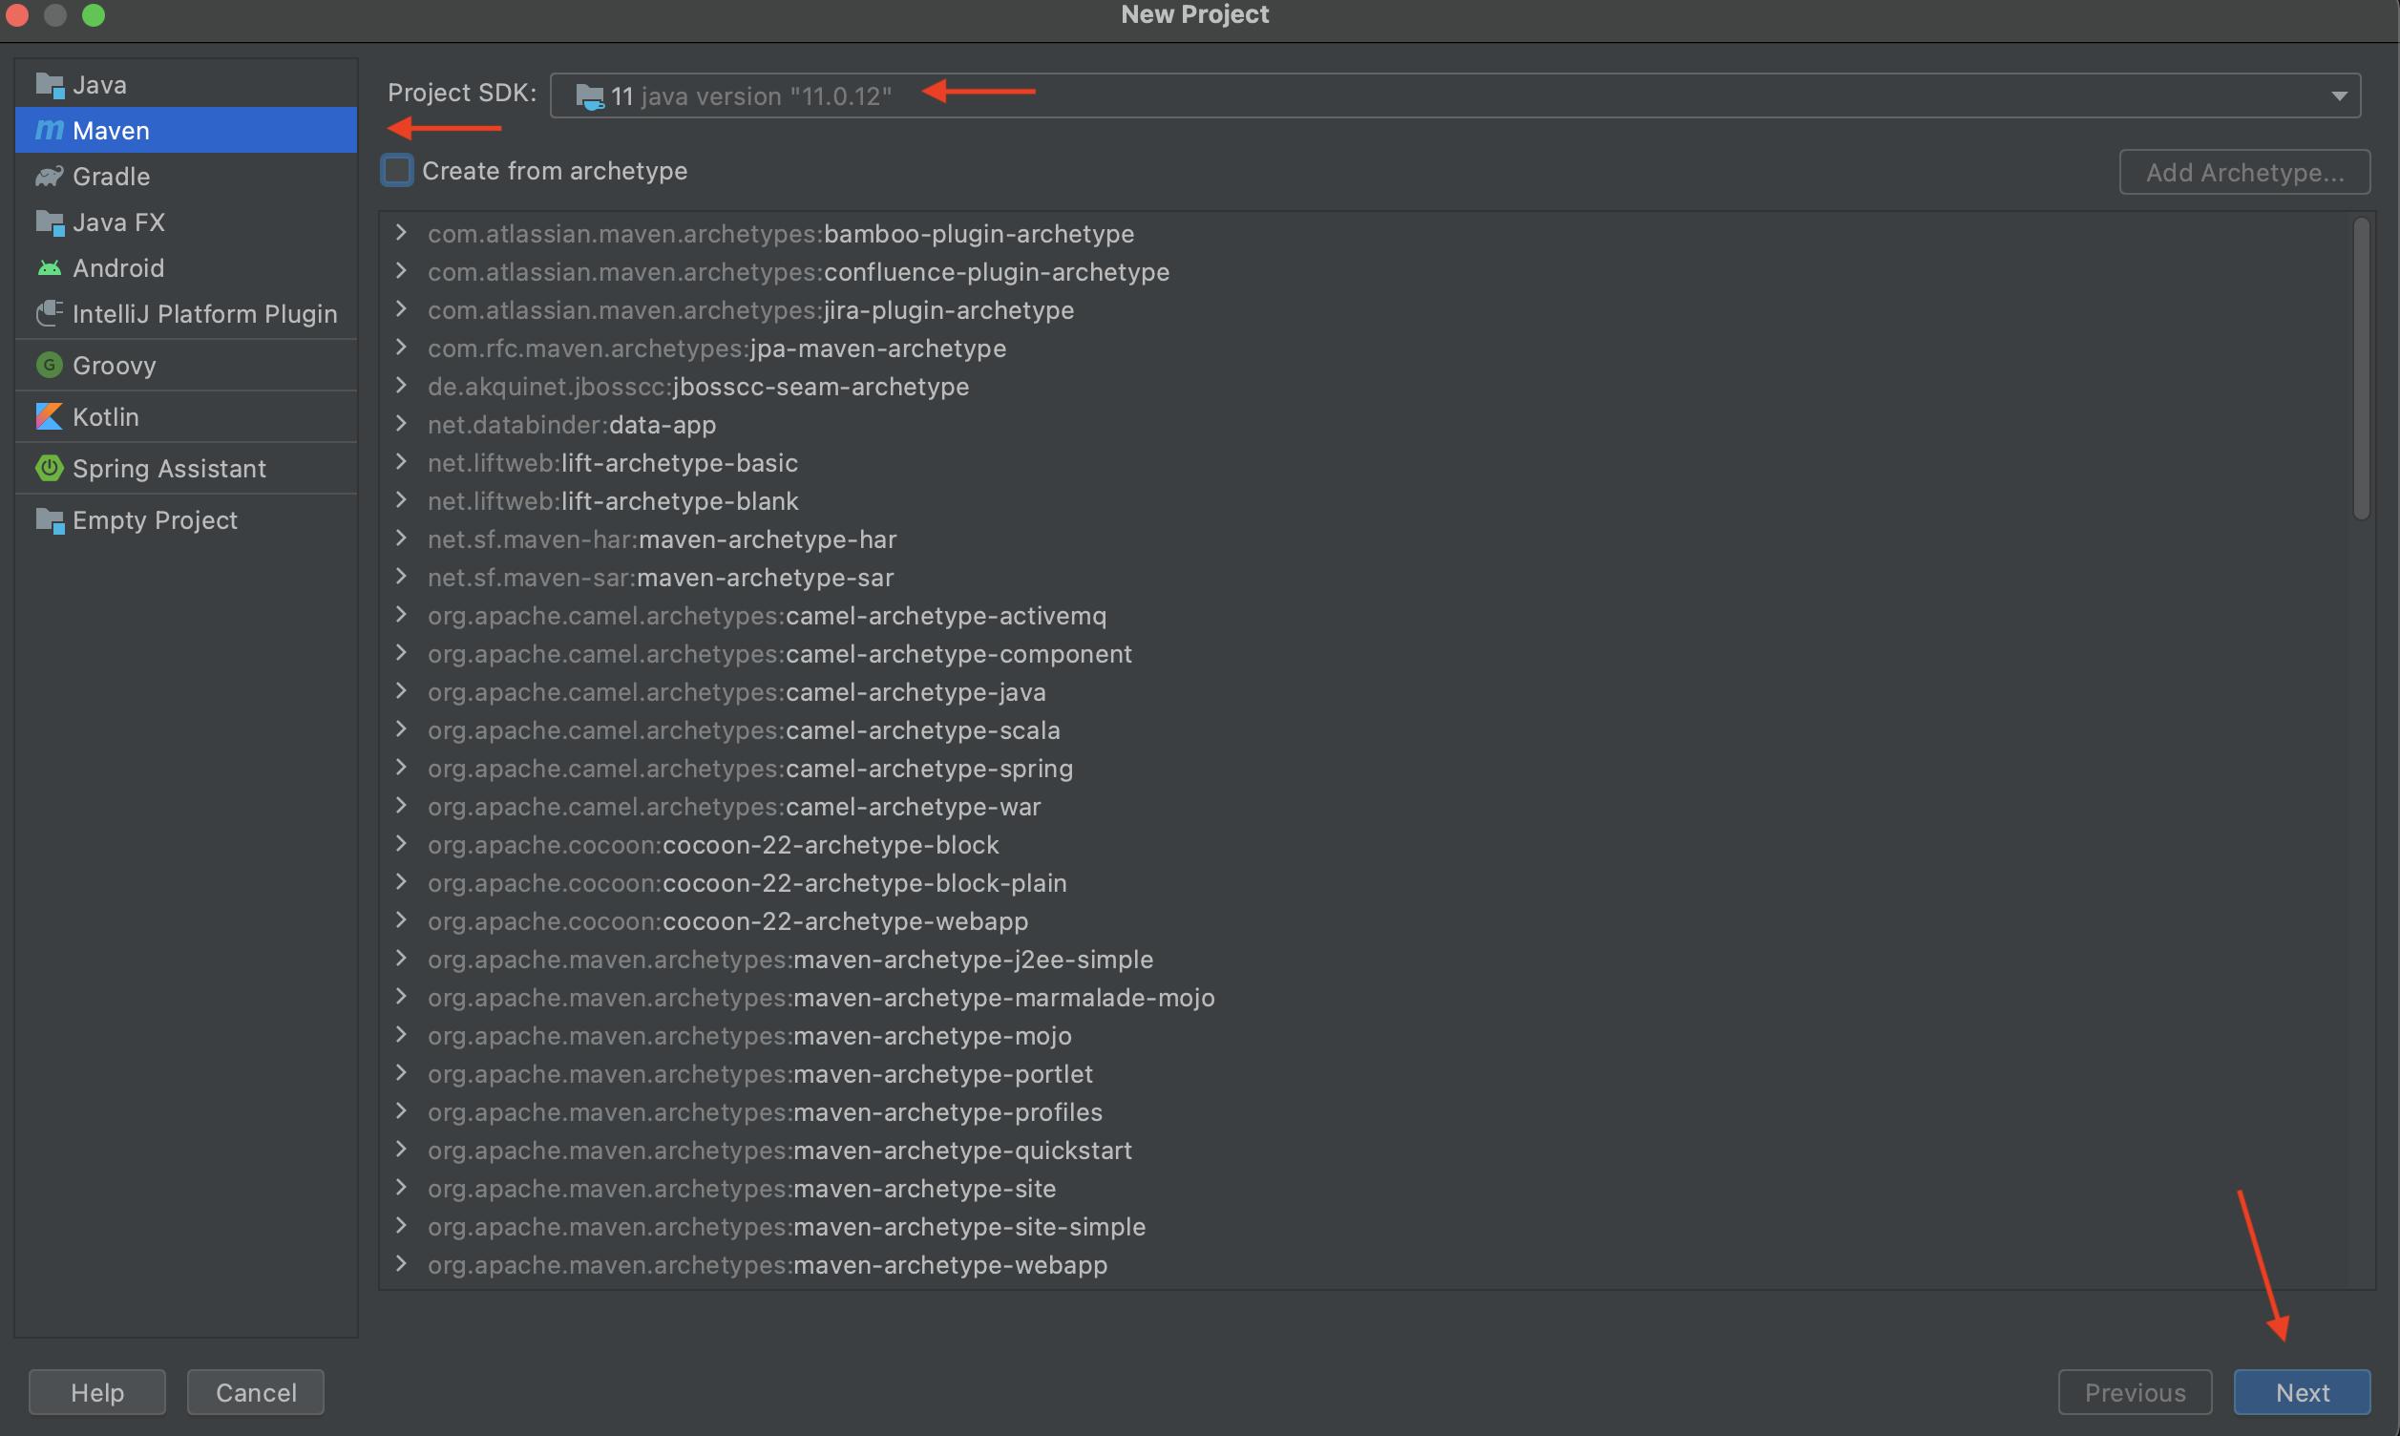The image size is (2400, 1436).
Task: Select maven-archetype-portlet entry
Action: click(760, 1074)
